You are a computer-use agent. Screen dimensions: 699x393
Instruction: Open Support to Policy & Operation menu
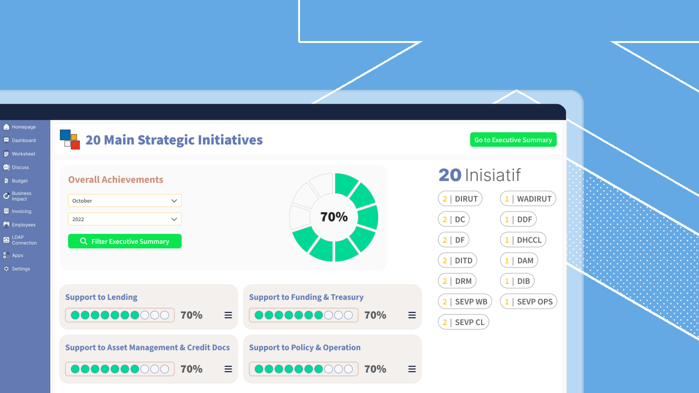click(412, 369)
